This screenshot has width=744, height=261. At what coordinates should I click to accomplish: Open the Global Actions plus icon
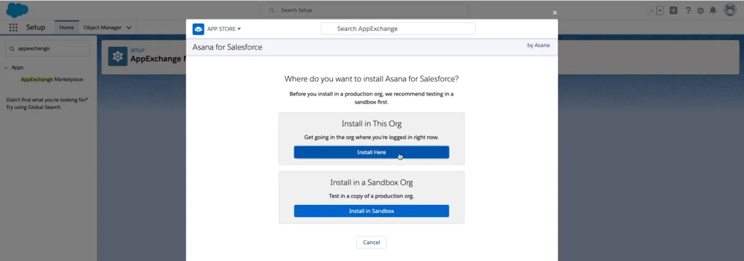coord(674,10)
